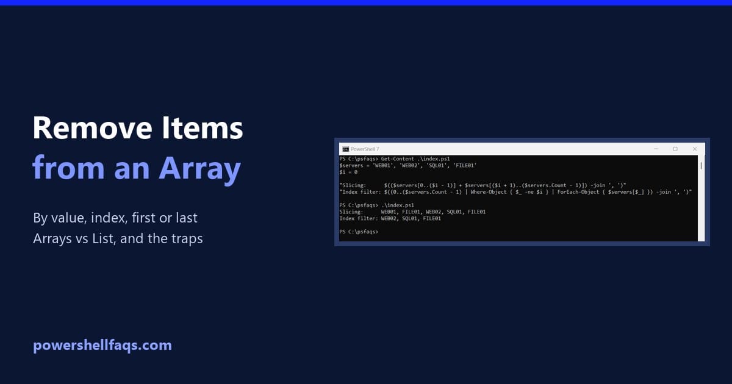Click the Slicing output 'WEB01, FILE01, WEB02, SQL01, FILE01'
Viewport: 732px width, 384px height.
pos(434,212)
